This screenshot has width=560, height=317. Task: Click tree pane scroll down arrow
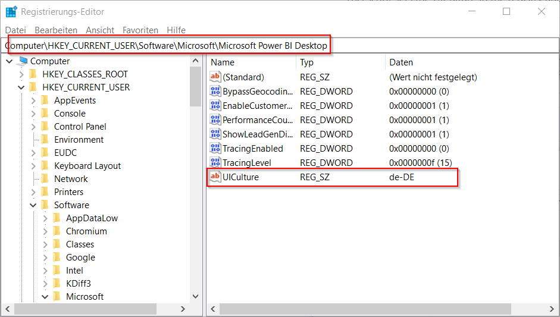coord(195,296)
